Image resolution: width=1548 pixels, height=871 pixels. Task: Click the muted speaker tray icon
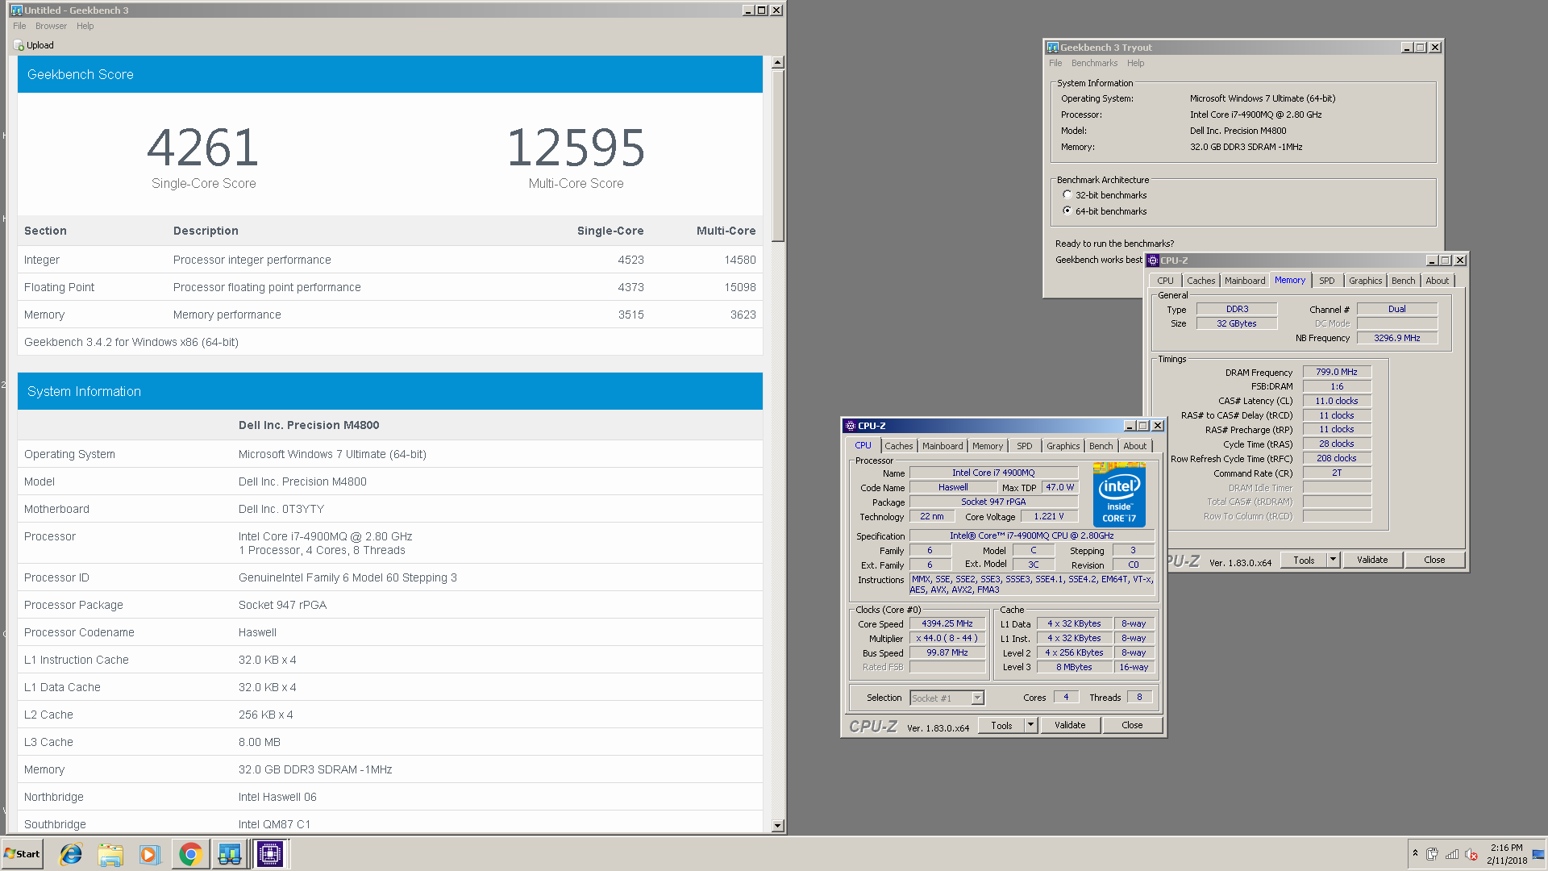click(x=1471, y=854)
